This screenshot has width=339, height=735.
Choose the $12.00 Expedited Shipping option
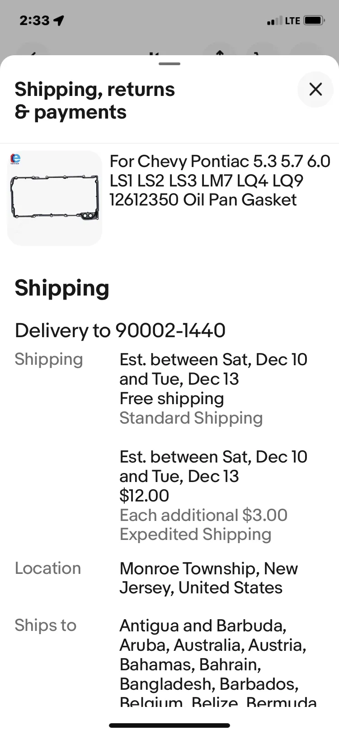point(213,495)
